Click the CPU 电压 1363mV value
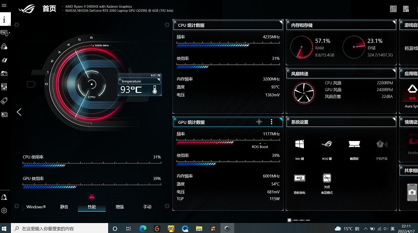This screenshot has height=233, width=418. point(273,95)
